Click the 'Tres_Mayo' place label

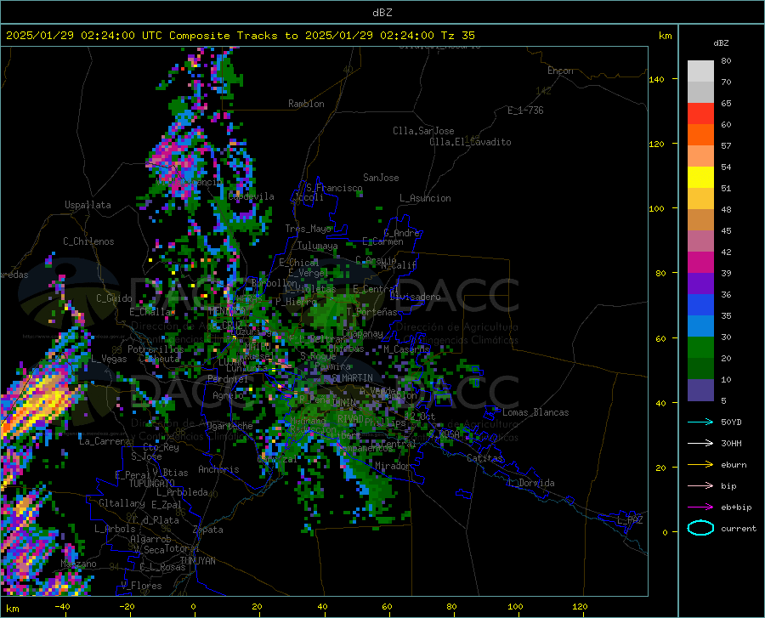(x=308, y=229)
